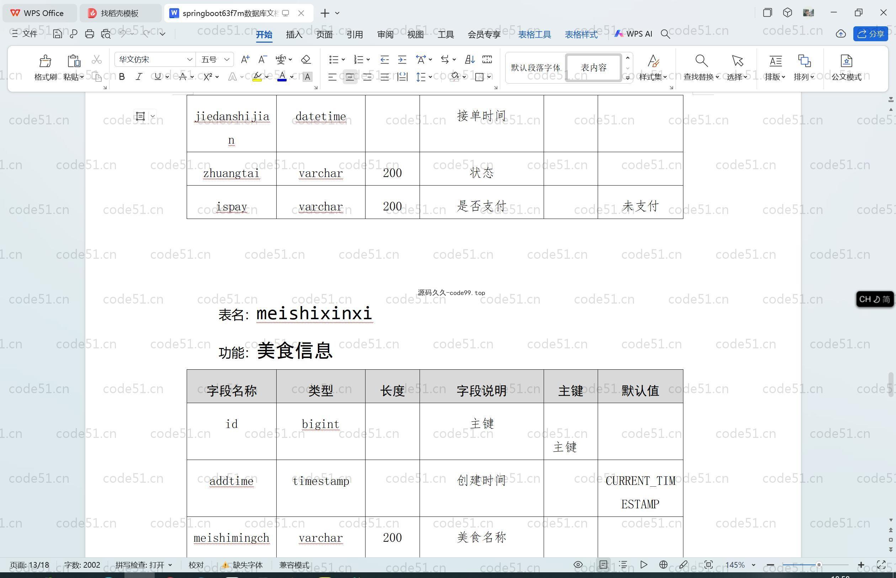
Task: Click the Save icon in quick toolbar
Action: [57, 34]
